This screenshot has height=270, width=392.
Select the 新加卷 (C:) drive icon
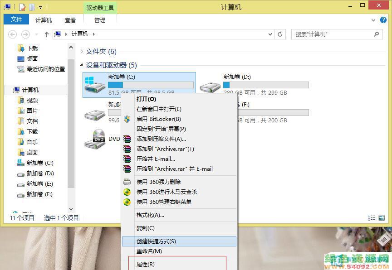(94, 85)
